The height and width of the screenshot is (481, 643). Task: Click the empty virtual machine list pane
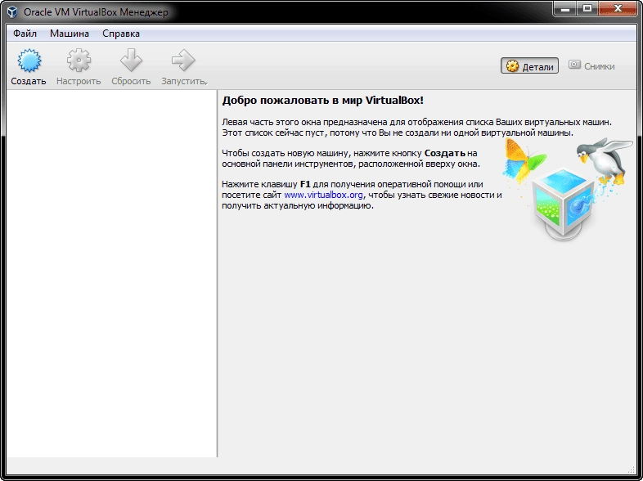[111, 273]
